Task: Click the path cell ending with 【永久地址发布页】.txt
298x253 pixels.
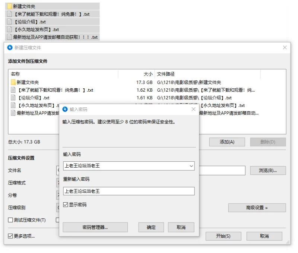Action: pos(222,105)
